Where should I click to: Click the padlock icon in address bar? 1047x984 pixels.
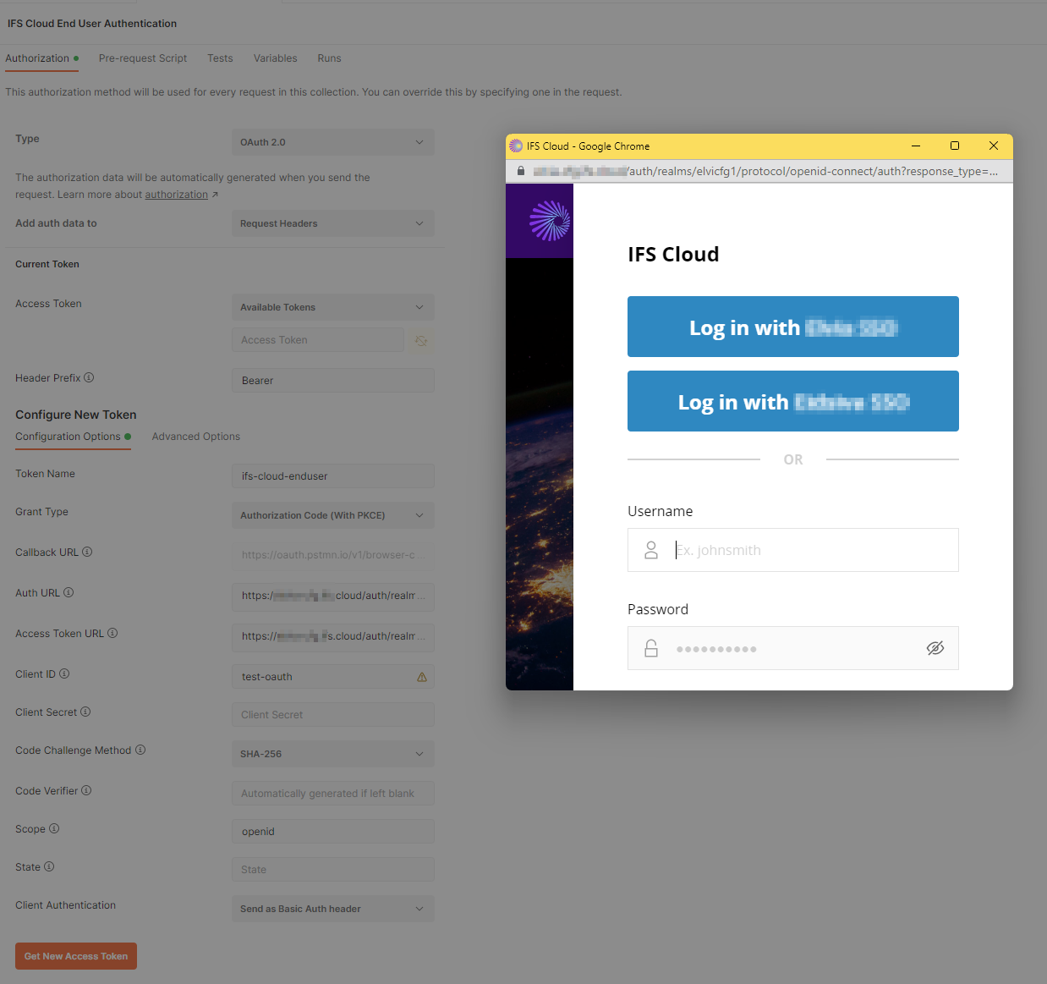521,171
